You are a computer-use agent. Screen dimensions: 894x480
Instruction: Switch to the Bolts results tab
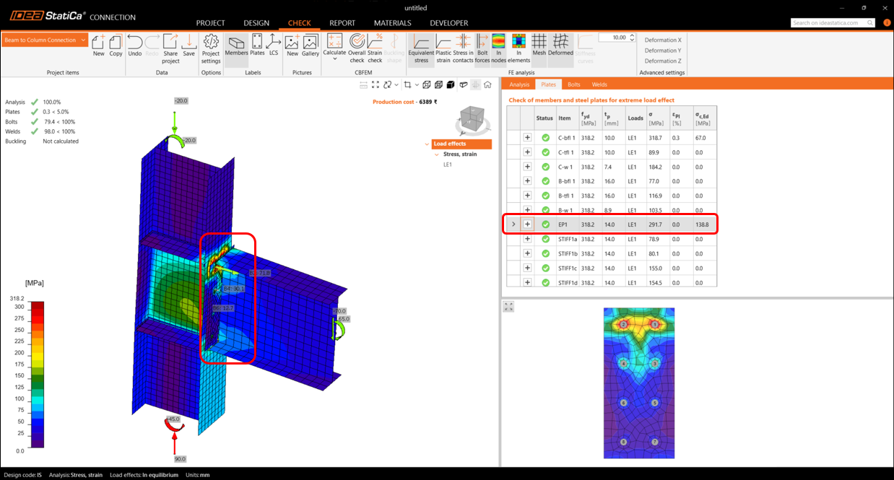(573, 84)
